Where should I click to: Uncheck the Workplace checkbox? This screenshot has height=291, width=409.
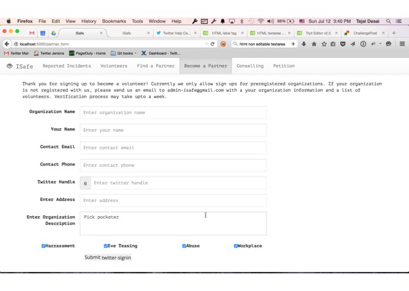(x=235, y=246)
